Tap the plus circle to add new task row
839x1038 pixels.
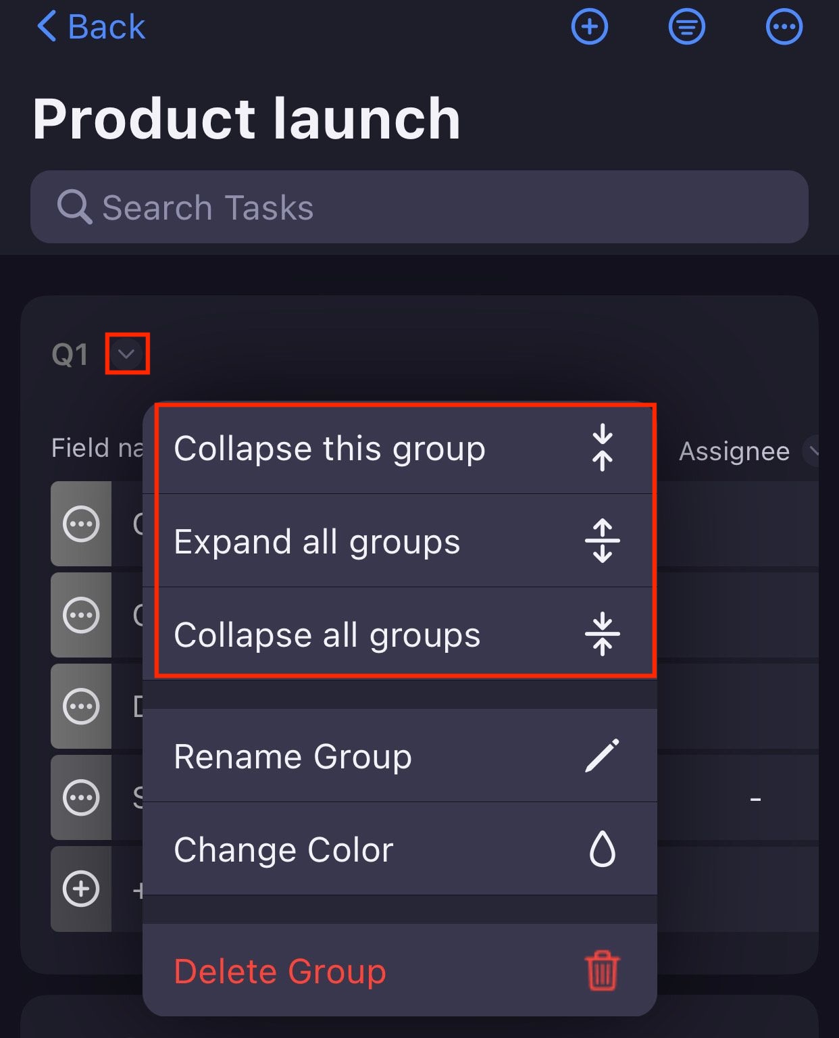point(81,889)
